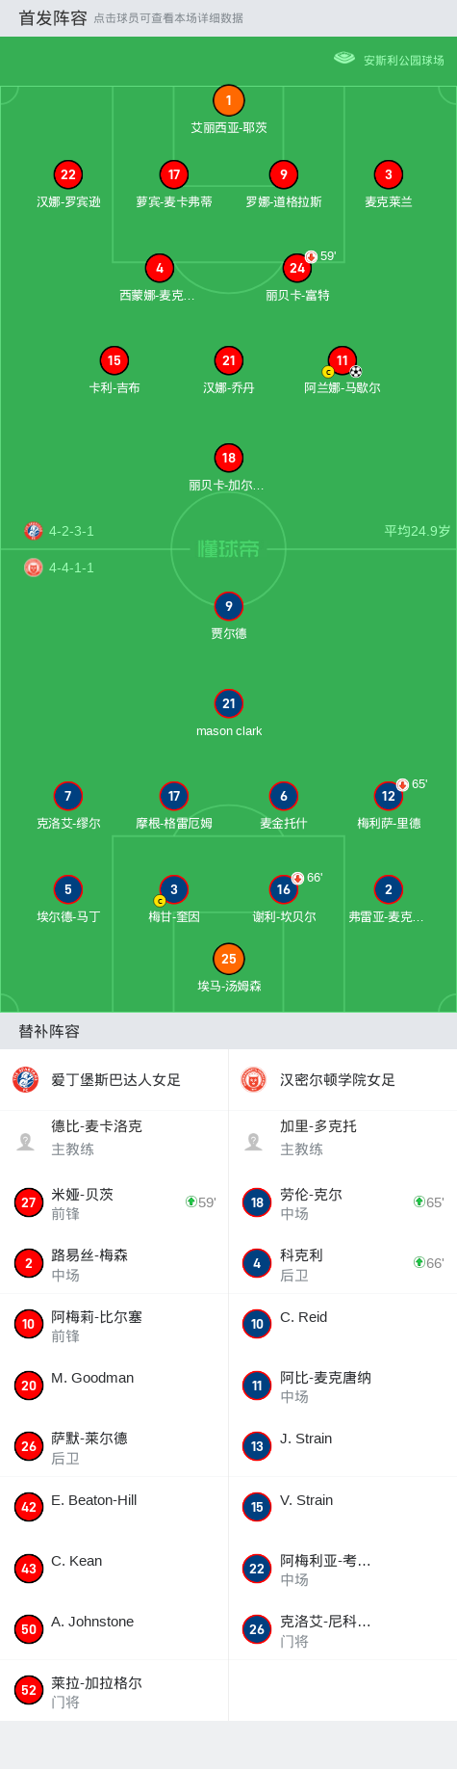Select substitute 27 米娅-贝茨 row
457x1769 pixels.
coord(114,1202)
